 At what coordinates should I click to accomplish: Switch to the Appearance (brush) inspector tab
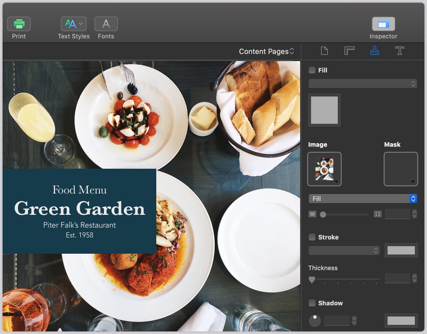(x=374, y=51)
